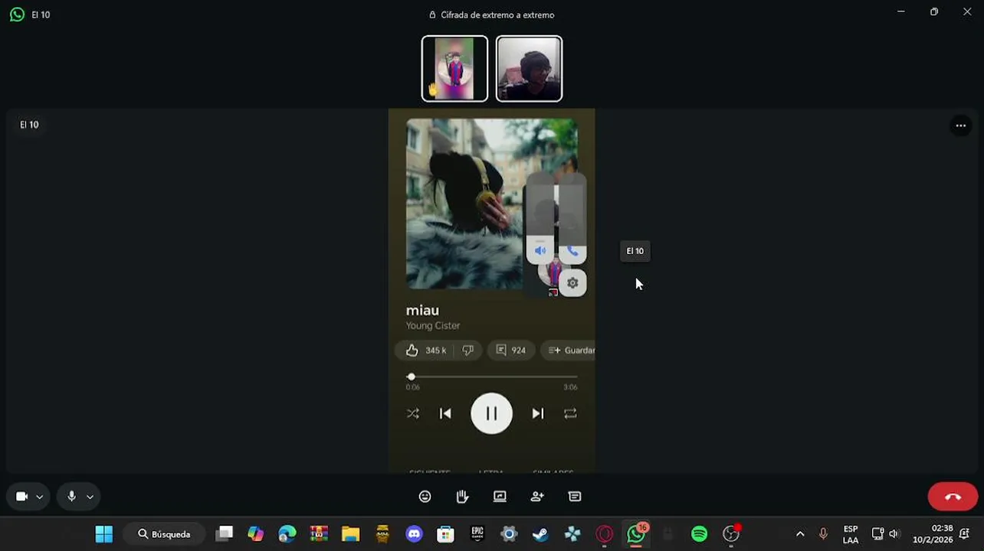Select the first participant thumbnail with raised hand
984x551 pixels.
tap(454, 69)
